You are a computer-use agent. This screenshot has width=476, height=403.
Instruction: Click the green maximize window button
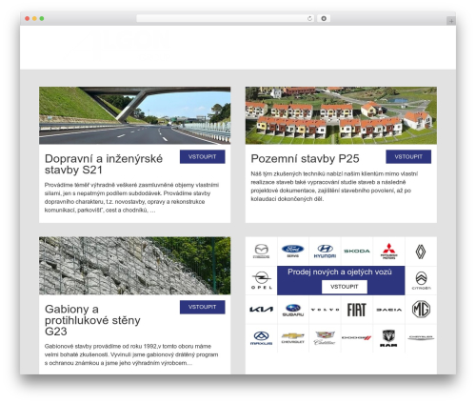42,18
